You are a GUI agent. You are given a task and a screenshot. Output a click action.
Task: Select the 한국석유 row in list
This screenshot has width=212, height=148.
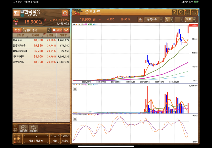pyautogui.click(x=41, y=40)
